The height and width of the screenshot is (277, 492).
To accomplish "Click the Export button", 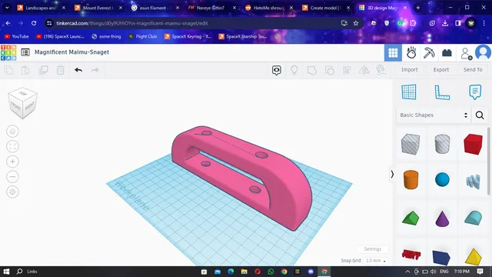I will pos(440,70).
